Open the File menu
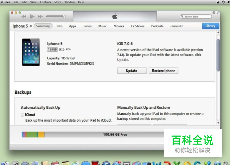The image size is (230, 165). click(x=16, y=2)
